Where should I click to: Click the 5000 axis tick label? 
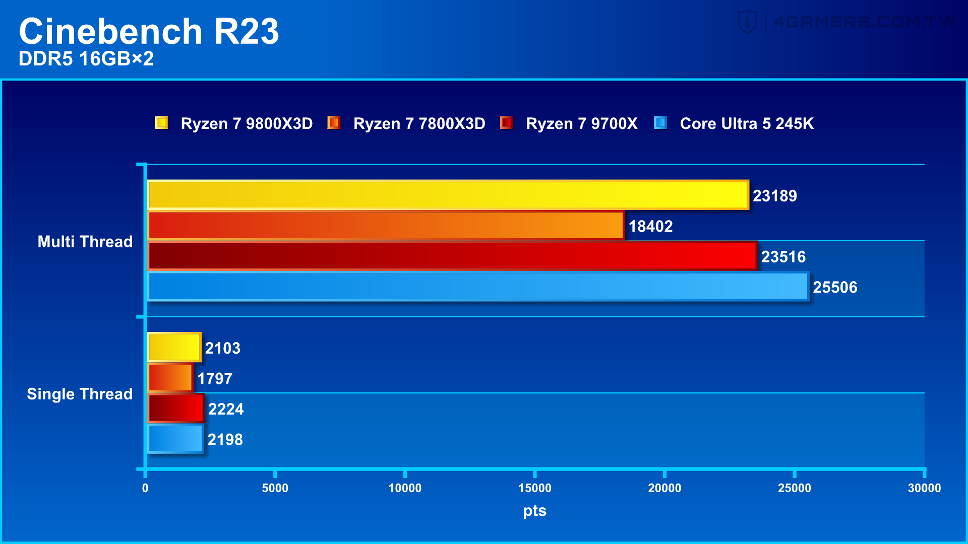point(275,488)
